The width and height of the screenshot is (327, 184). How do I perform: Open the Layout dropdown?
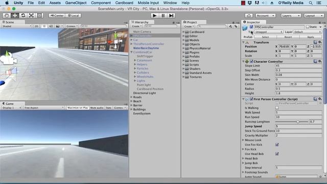pyautogui.click(x=314, y=16)
